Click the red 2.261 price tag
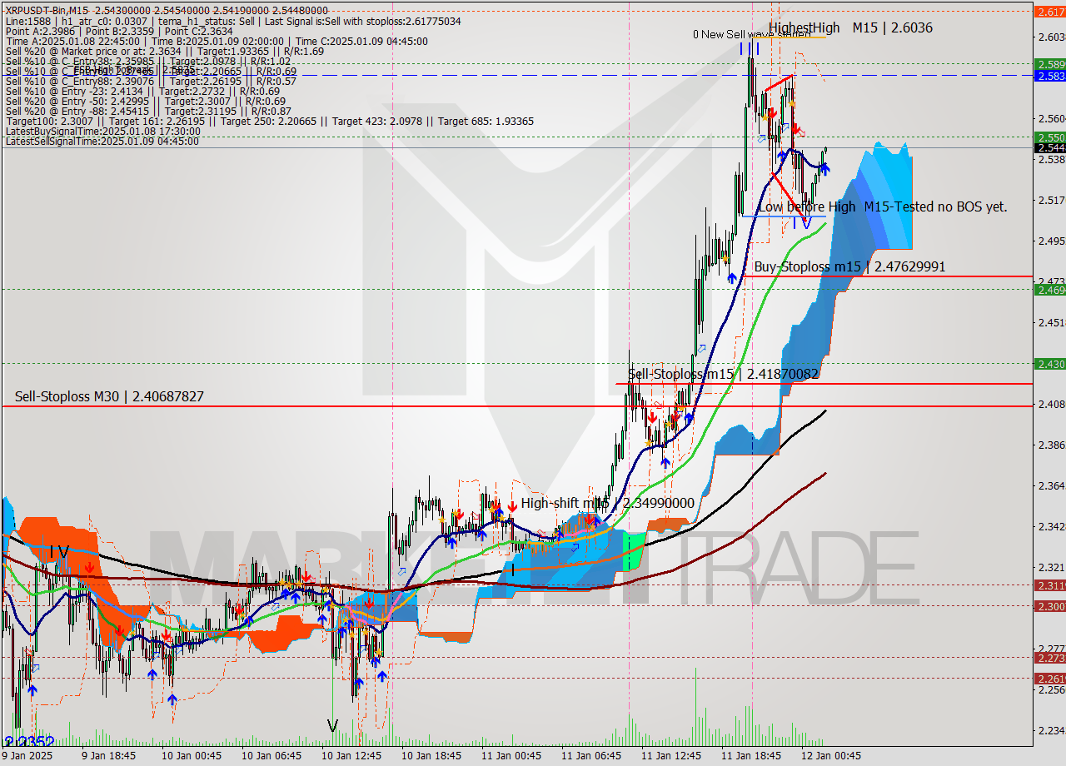Viewport: 1066px width, 766px height. (x=1049, y=679)
